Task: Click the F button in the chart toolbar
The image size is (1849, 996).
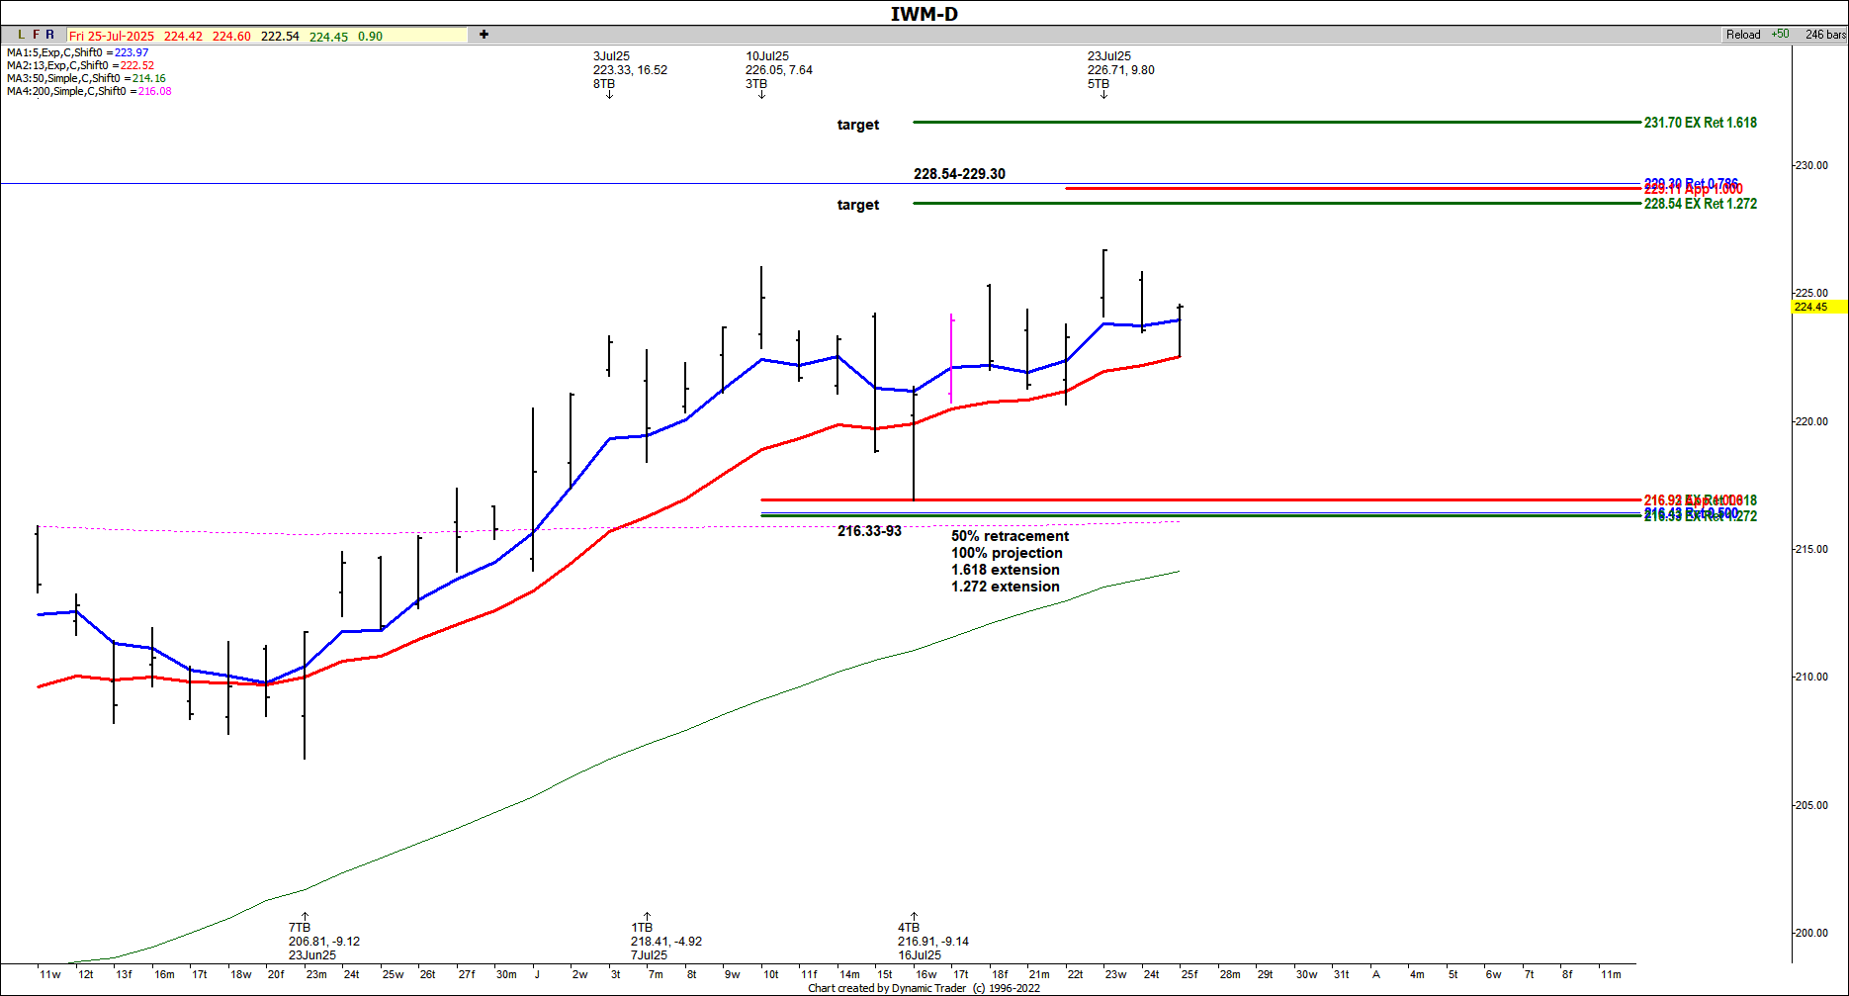Action: 36,35
